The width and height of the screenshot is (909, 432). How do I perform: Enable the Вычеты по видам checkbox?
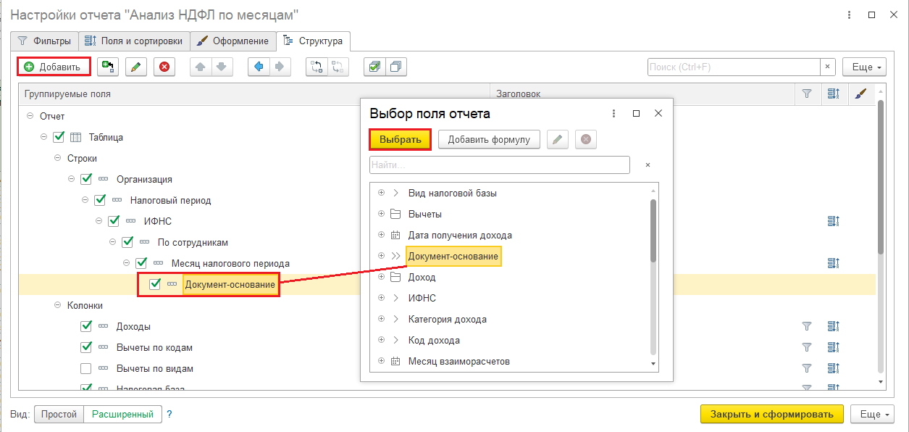[86, 368]
